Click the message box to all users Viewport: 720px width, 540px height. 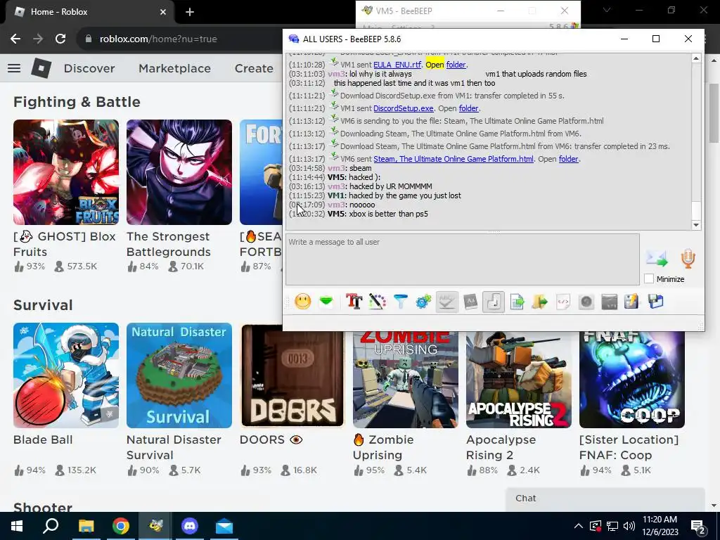pos(463,259)
